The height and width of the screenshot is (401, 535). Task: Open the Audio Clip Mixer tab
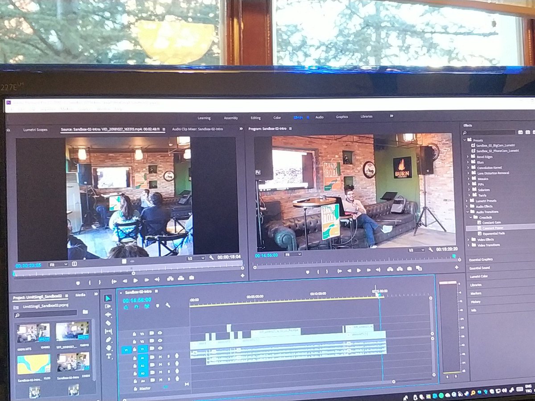coord(198,129)
